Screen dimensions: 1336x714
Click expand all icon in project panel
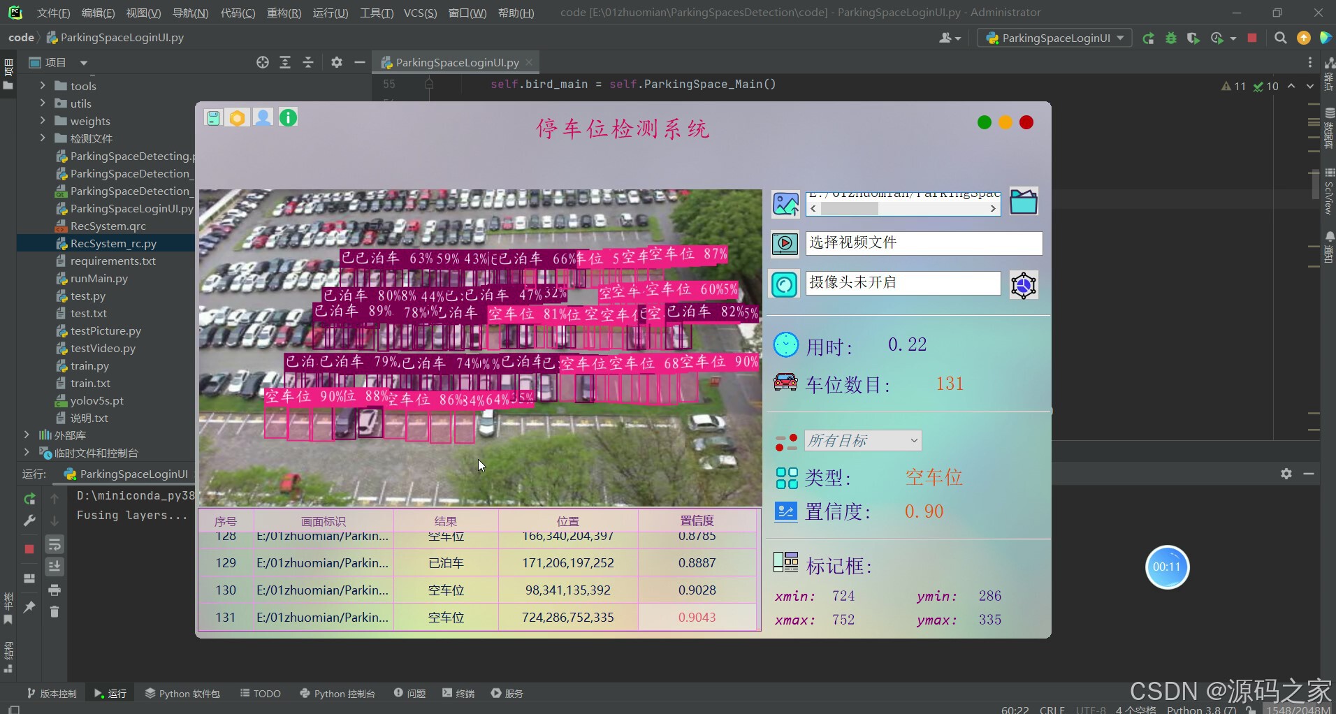[x=285, y=62]
